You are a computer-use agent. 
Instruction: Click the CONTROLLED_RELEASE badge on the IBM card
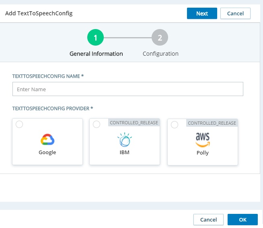coord(134,123)
